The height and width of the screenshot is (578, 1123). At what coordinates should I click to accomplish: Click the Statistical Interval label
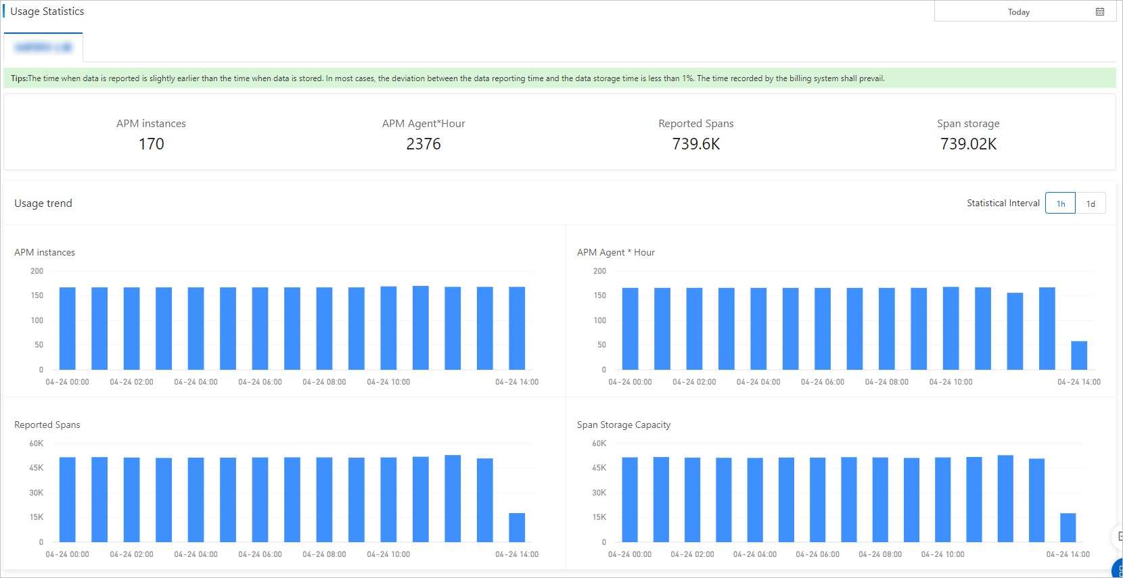[x=1003, y=203]
